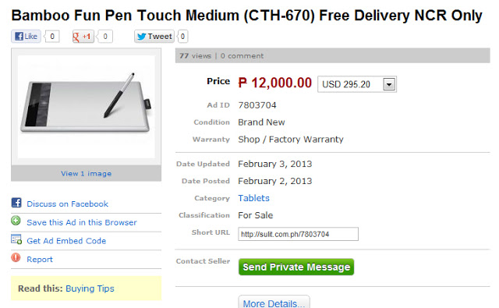
Task: Click the More Details button
Action: 274,302
